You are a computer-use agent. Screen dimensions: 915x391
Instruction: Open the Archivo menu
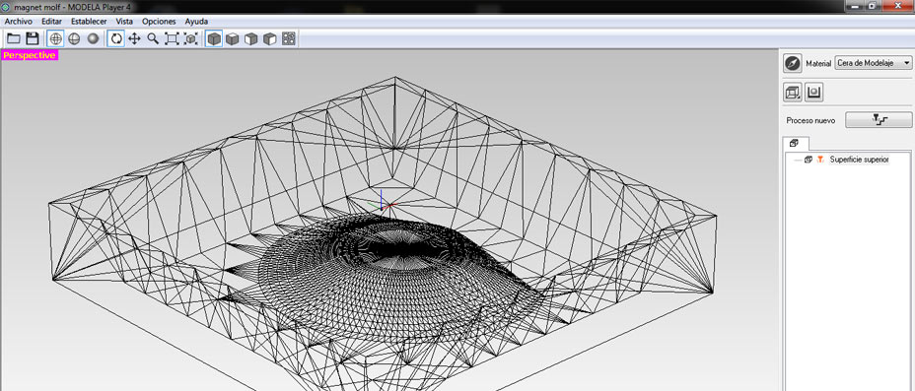pos(19,21)
